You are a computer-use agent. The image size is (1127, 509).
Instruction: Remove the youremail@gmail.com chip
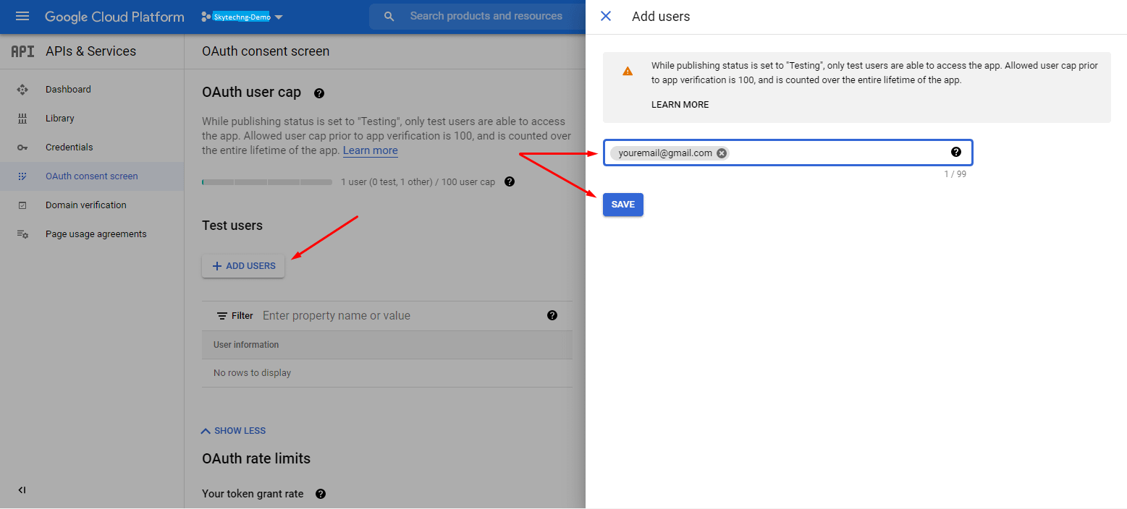pyautogui.click(x=722, y=153)
